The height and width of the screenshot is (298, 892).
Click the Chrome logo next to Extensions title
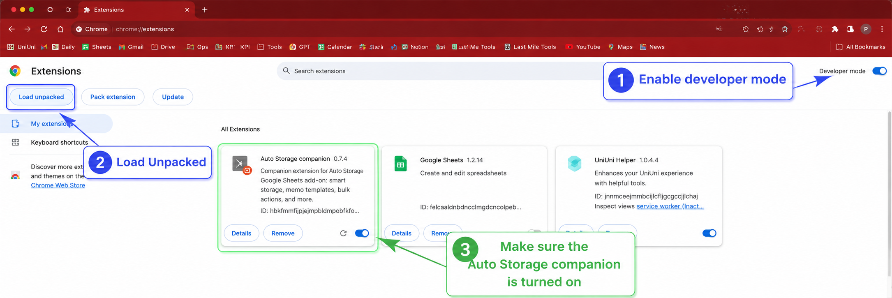[15, 71]
